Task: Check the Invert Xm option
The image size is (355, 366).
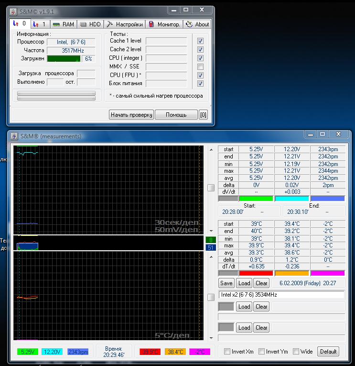Action: 227,352
